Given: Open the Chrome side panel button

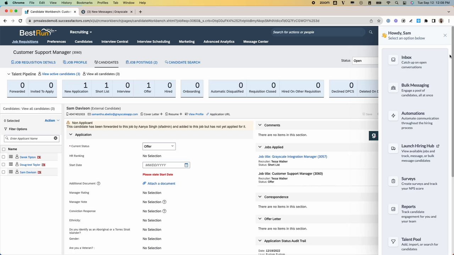Looking at the screenshot, I should [433, 21].
